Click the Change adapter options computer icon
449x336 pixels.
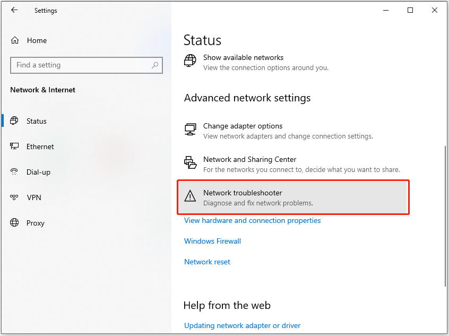(190, 129)
